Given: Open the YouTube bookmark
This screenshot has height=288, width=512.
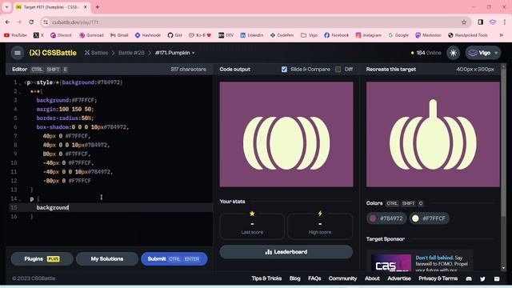Looking at the screenshot, I should point(15,35).
